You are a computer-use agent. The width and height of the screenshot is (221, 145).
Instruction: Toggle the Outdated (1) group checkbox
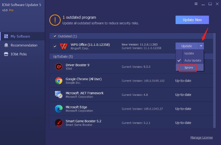(55, 36)
